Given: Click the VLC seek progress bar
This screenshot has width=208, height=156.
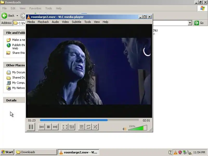Looking at the screenshot, I should 89,120.
